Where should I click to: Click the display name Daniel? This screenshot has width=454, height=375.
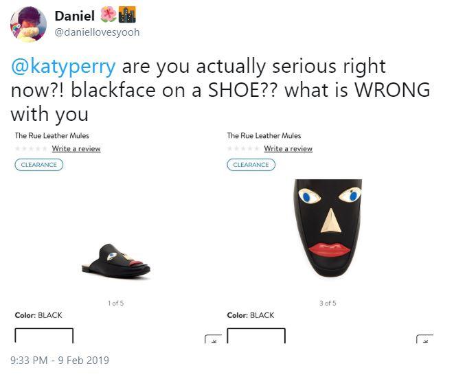pyautogui.click(x=73, y=16)
